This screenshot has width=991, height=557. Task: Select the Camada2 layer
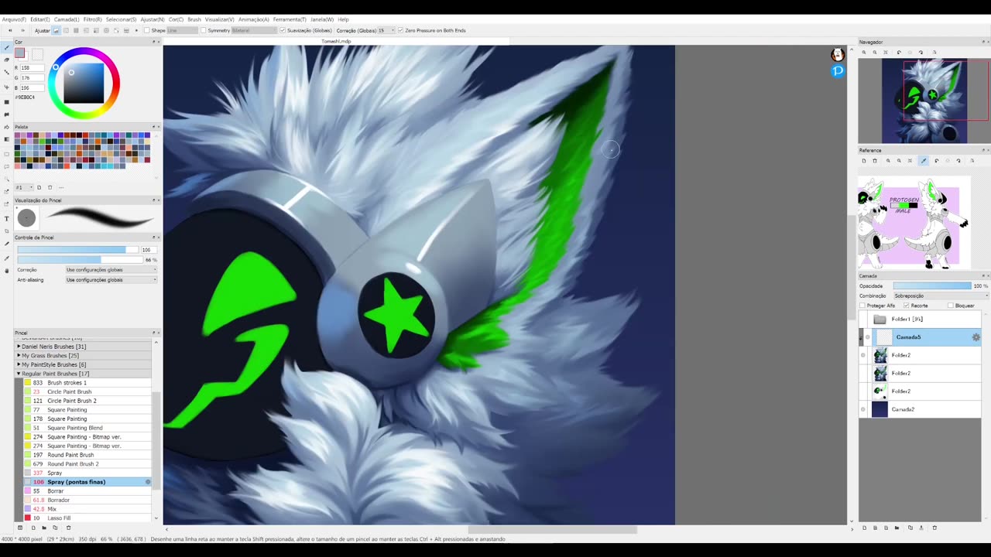click(x=920, y=409)
